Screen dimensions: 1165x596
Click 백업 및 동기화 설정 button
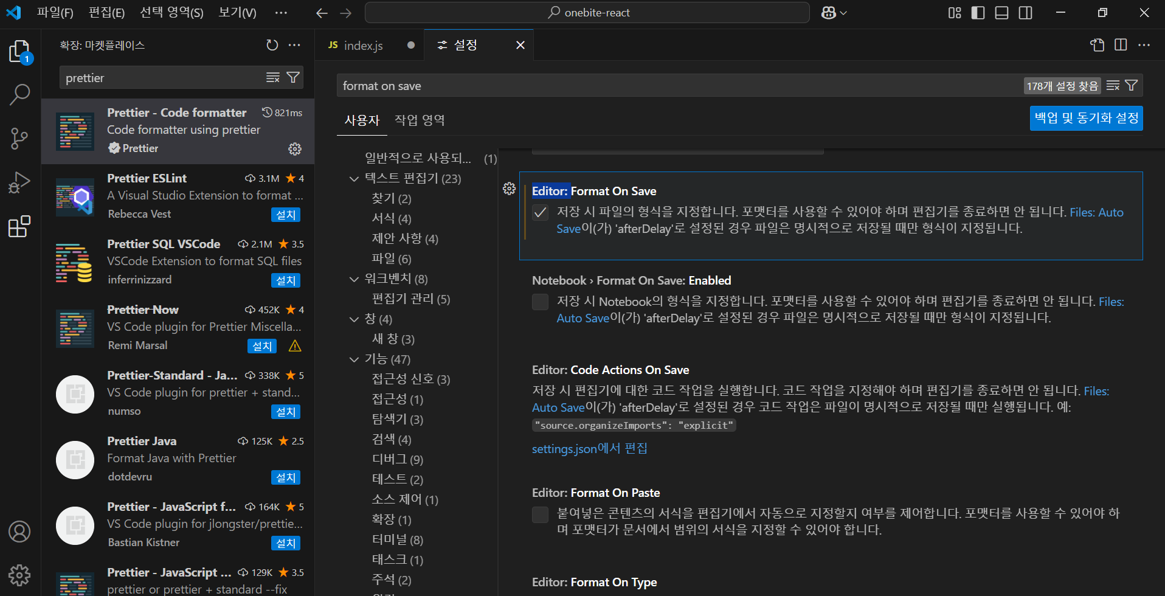point(1086,118)
